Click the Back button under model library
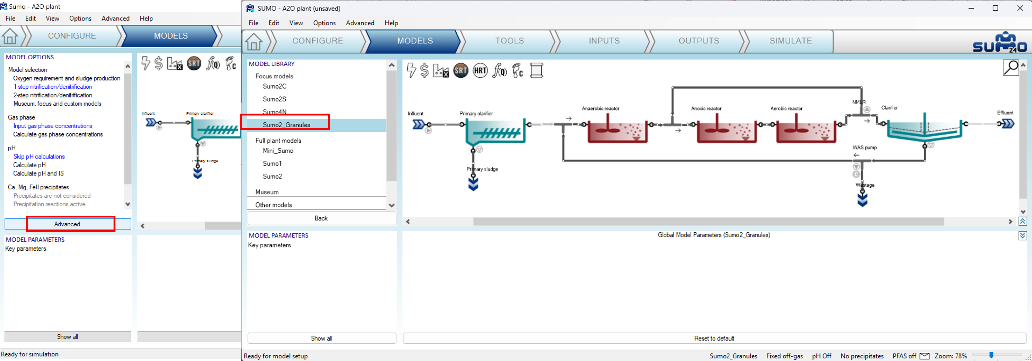This screenshot has height=361, width=1032. [x=321, y=218]
